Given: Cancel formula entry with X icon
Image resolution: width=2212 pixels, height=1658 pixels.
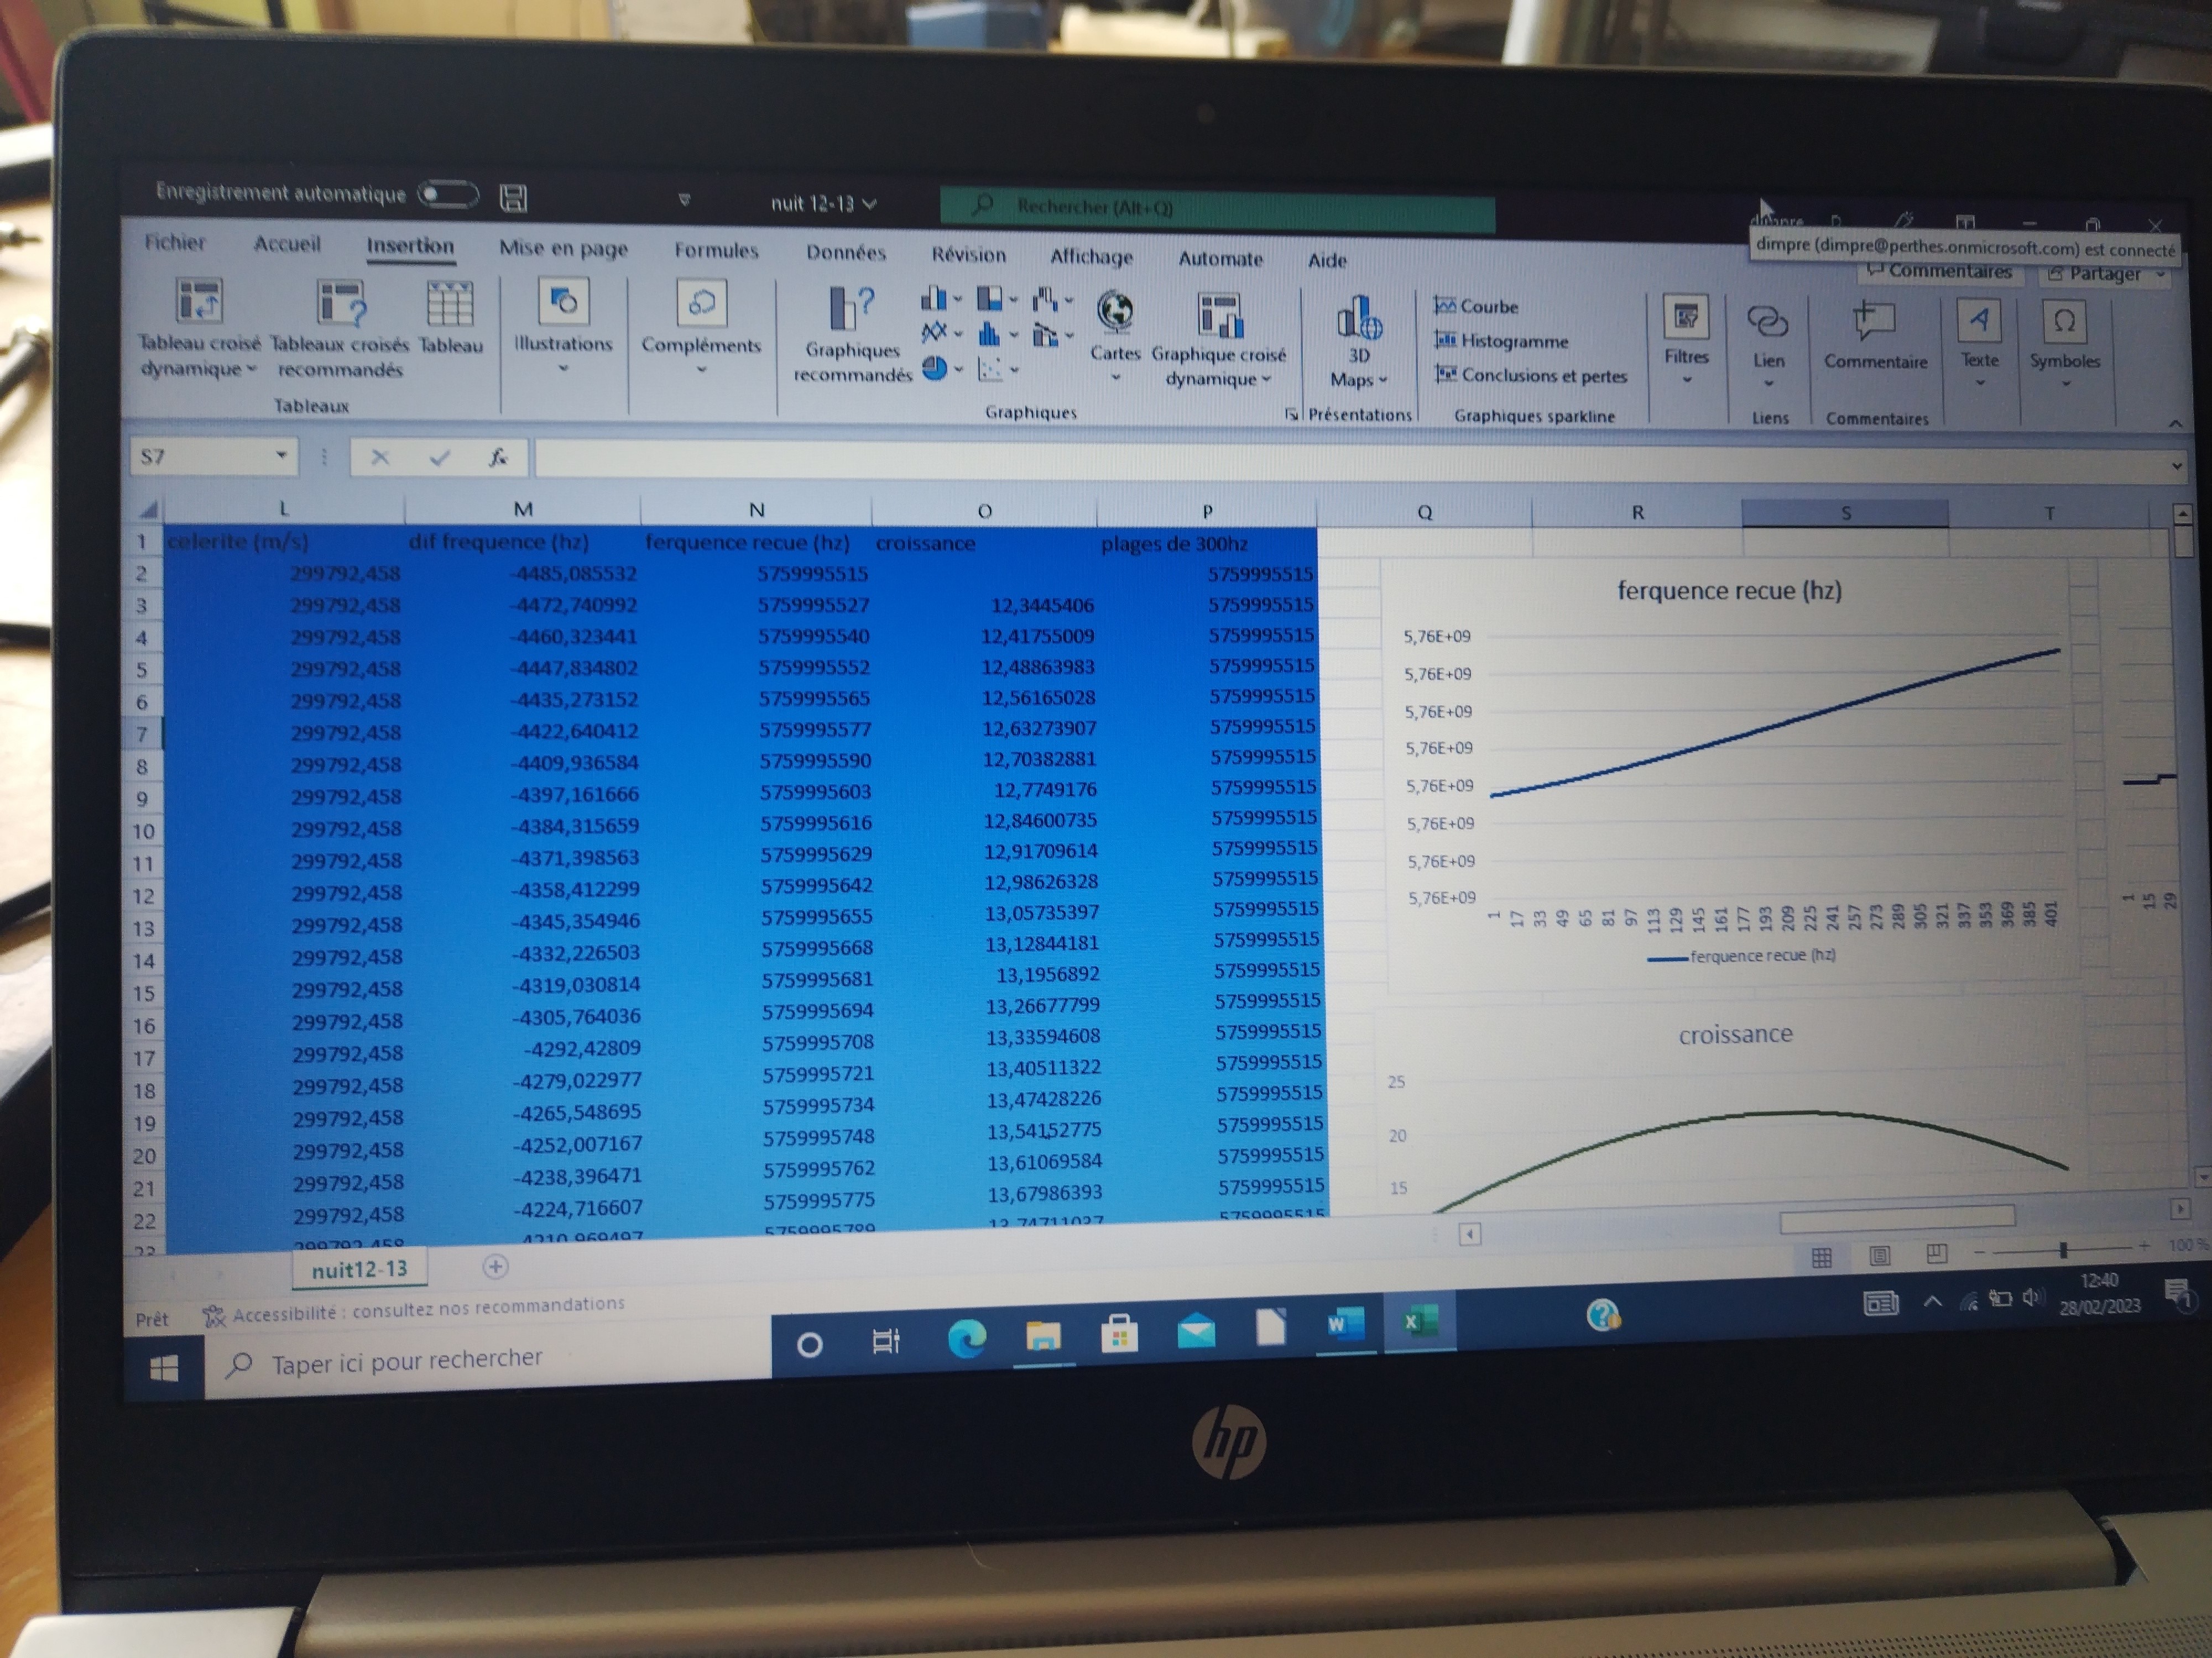Looking at the screenshot, I should 379,458.
